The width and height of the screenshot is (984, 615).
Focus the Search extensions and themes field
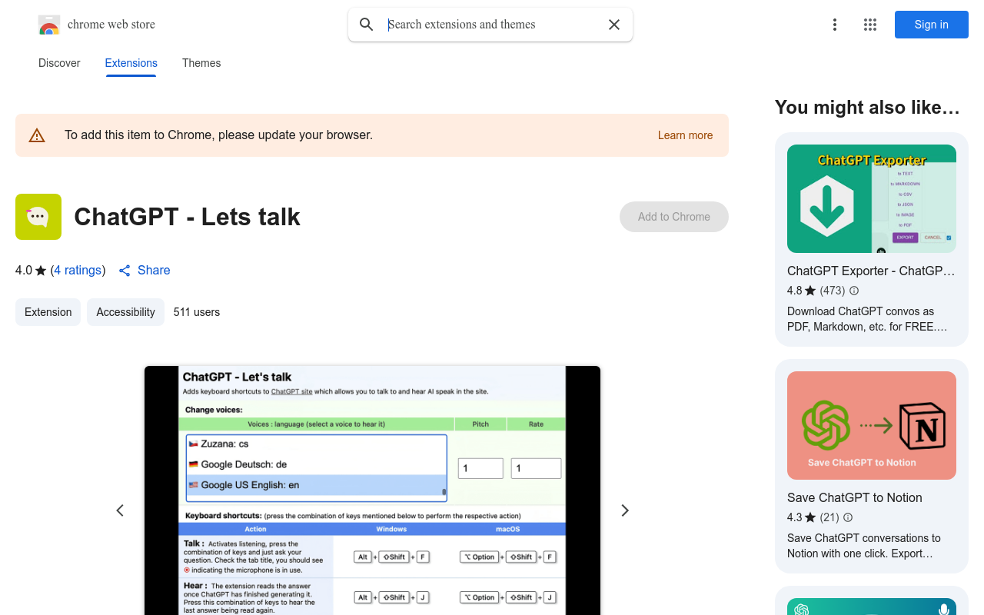tap(492, 25)
